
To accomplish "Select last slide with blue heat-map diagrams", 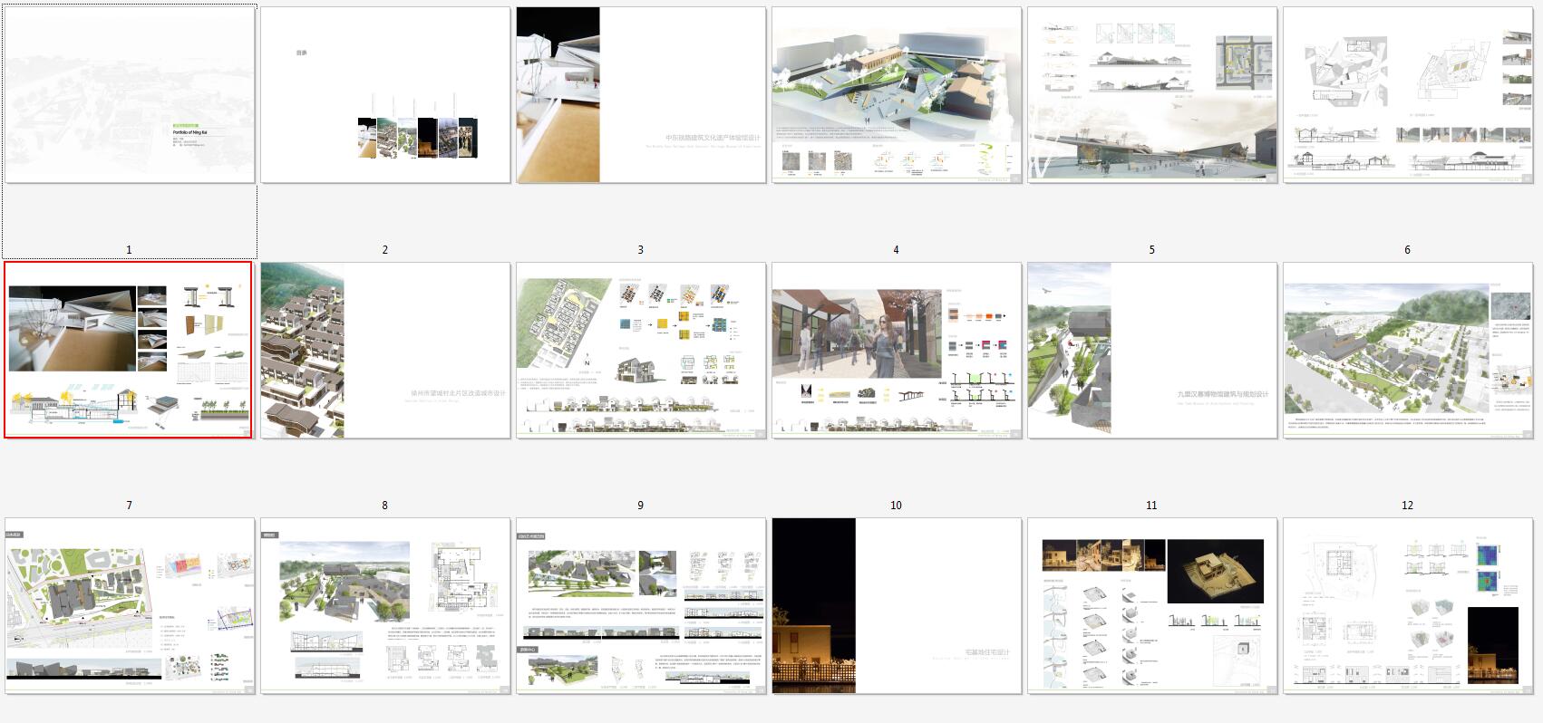I will point(1408,606).
